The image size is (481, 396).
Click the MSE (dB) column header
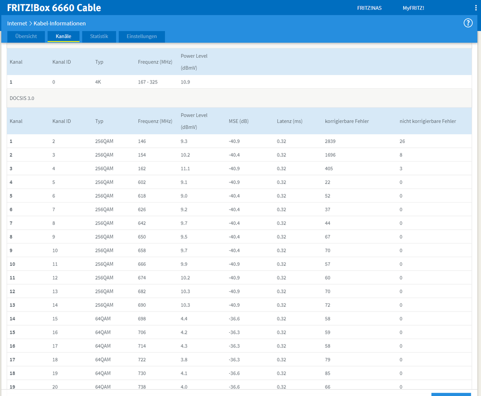pos(240,121)
